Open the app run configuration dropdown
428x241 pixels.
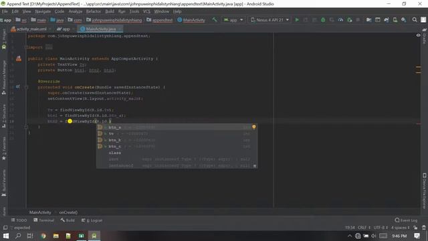[x=233, y=20]
